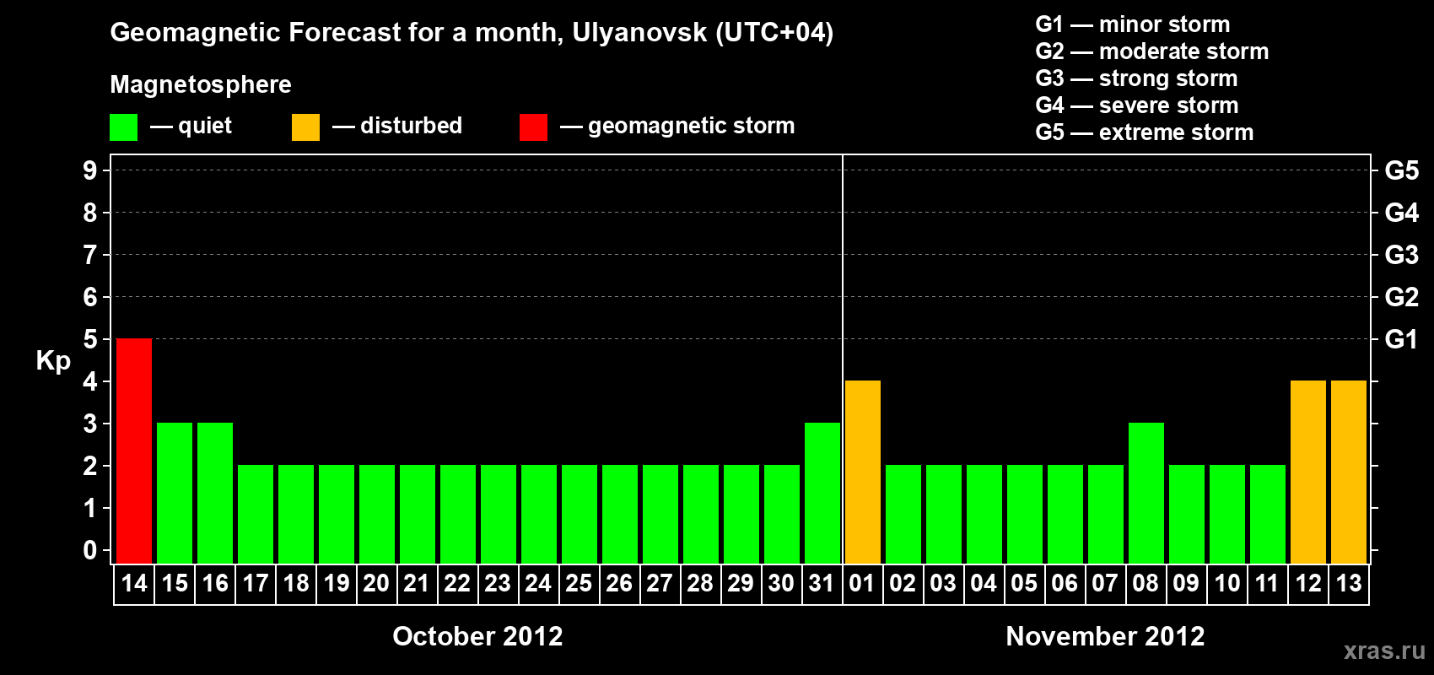Click date label 14 on the axis
Viewport: 1434px width, 675px height.
point(134,583)
